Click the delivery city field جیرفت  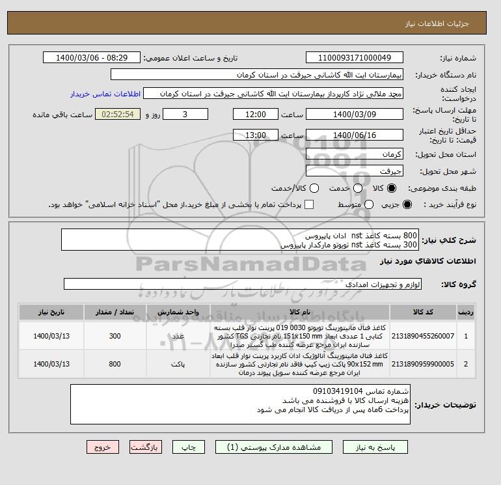(355, 171)
